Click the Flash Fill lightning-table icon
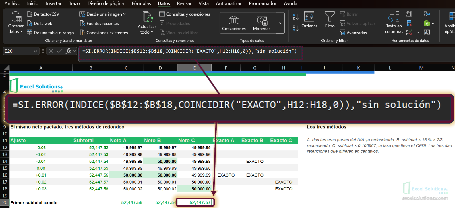The image size is (455, 208). click(x=409, y=14)
